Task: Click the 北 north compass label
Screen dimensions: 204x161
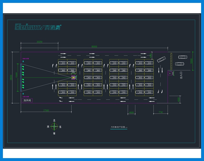Action: point(54,120)
